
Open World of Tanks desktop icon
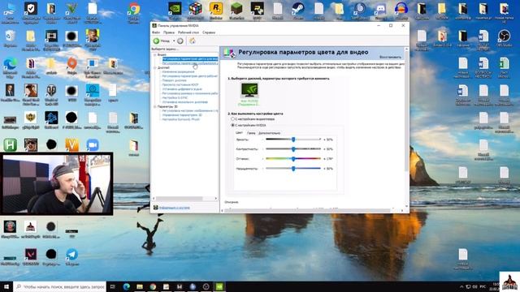pos(51,93)
